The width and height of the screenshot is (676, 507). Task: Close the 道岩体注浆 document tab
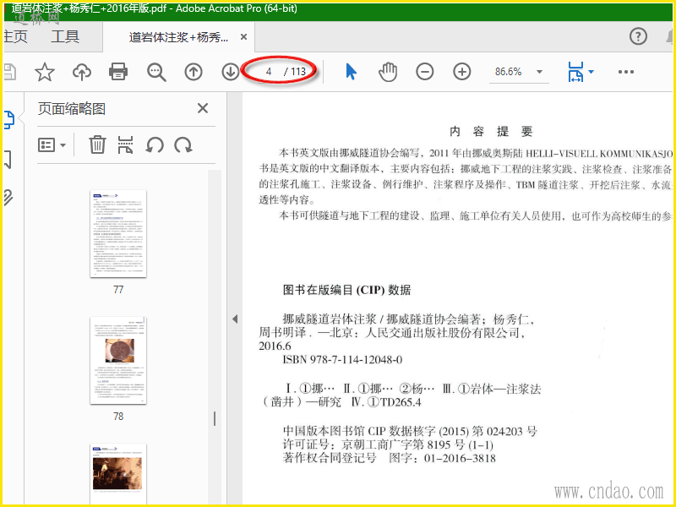tap(243, 37)
